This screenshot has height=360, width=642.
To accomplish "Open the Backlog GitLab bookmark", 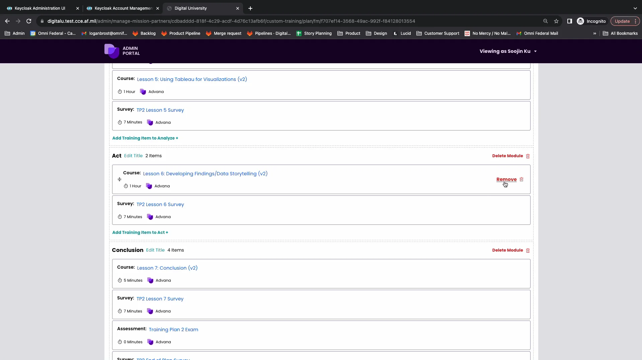I will (144, 33).
